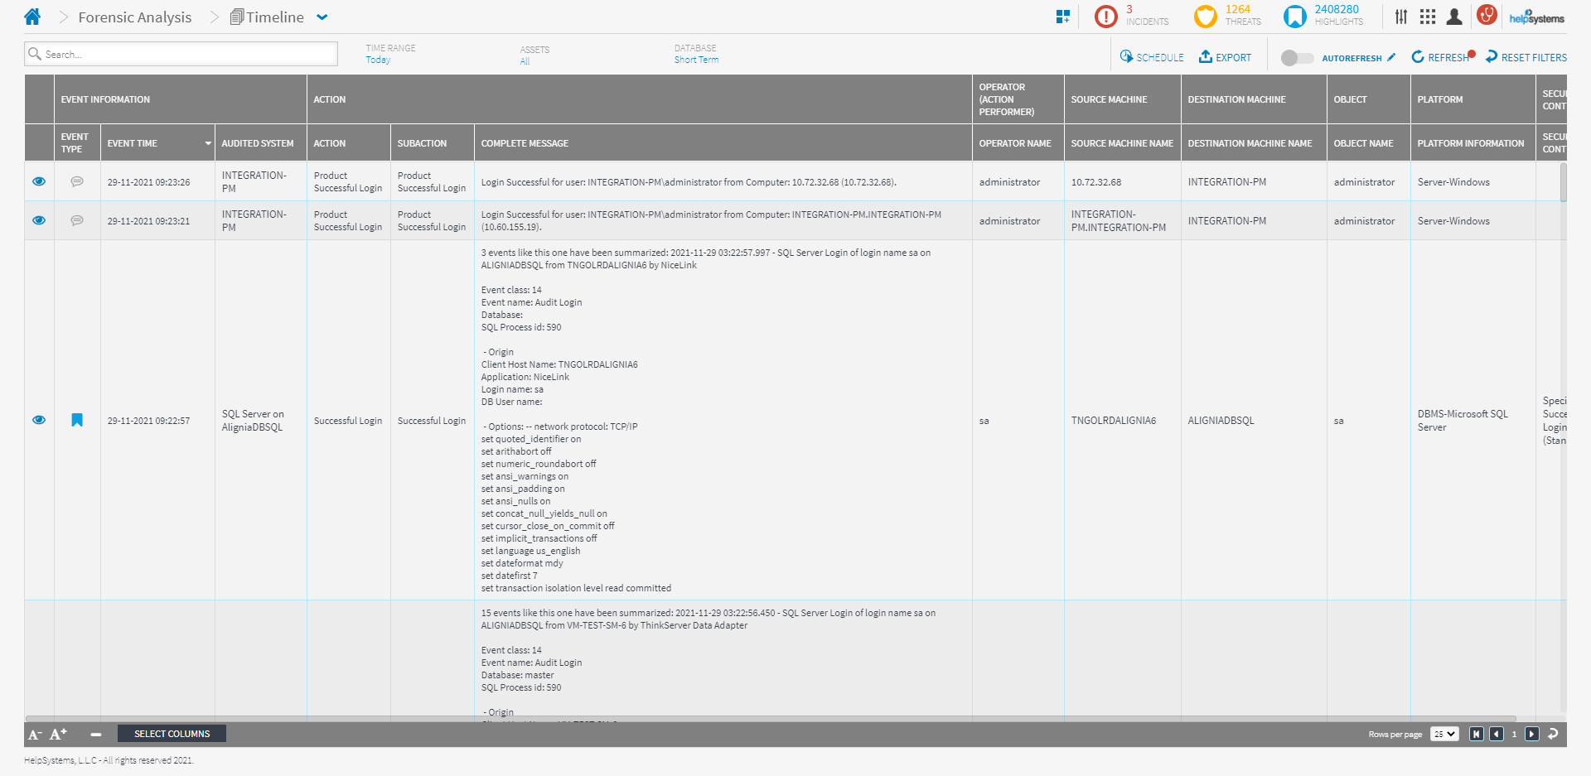The height and width of the screenshot is (776, 1591).
Task: Toggle eye icon for 09:23:26 event
Action: click(x=39, y=181)
